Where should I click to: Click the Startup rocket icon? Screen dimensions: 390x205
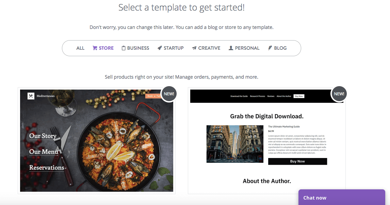160,48
